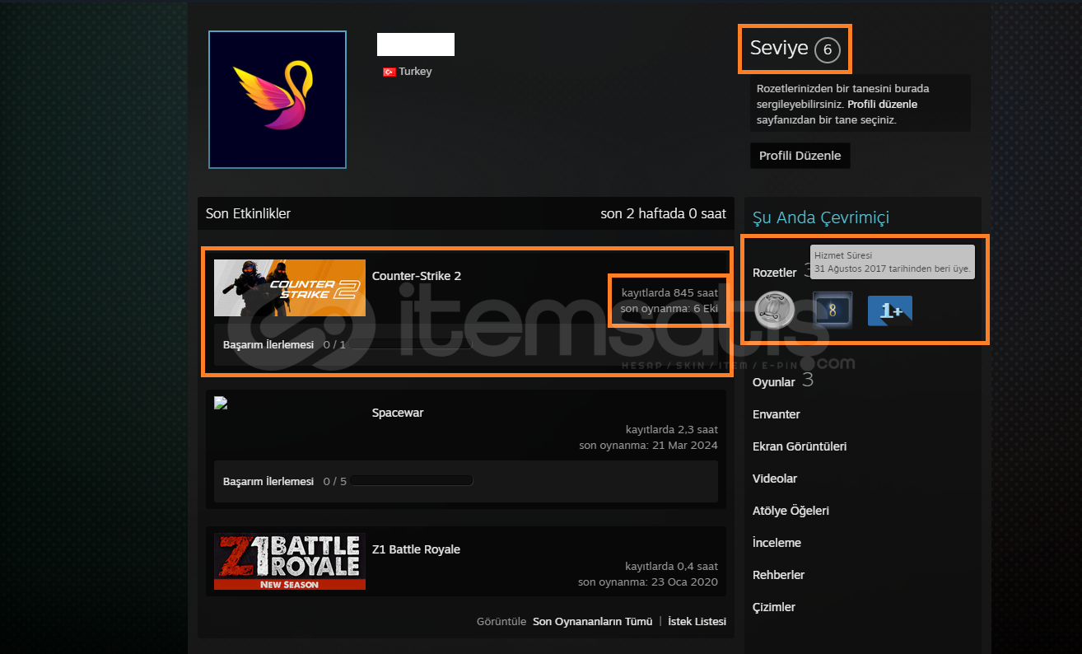Open the Counter-Strike 2 game banner
Viewport: 1082px width, 654px height.
click(x=290, y=288)
